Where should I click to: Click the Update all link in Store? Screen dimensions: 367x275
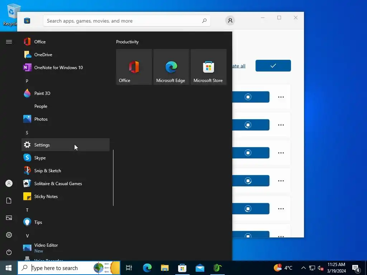coord(239,66)
